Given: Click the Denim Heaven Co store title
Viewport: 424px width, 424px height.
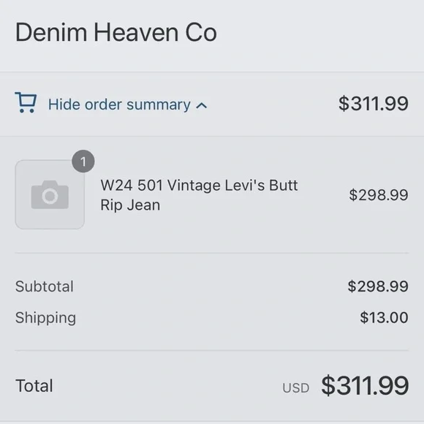Looking at the screenshot, I should [x=116, y=32].
